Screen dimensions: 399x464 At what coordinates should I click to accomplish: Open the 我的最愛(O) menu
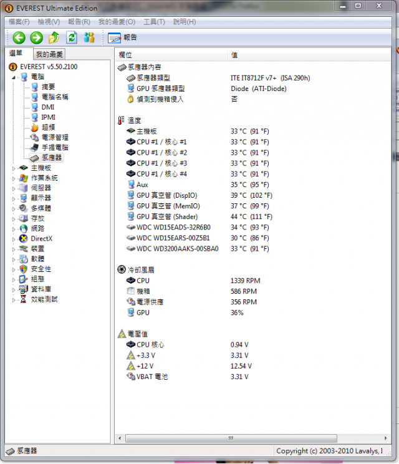coord(117,22)
